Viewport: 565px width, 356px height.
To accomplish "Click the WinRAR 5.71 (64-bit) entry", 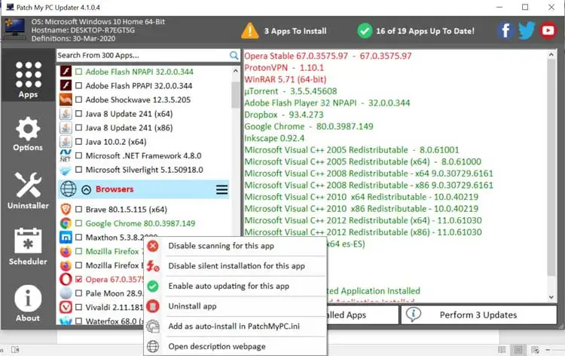I will pos(286,79).
